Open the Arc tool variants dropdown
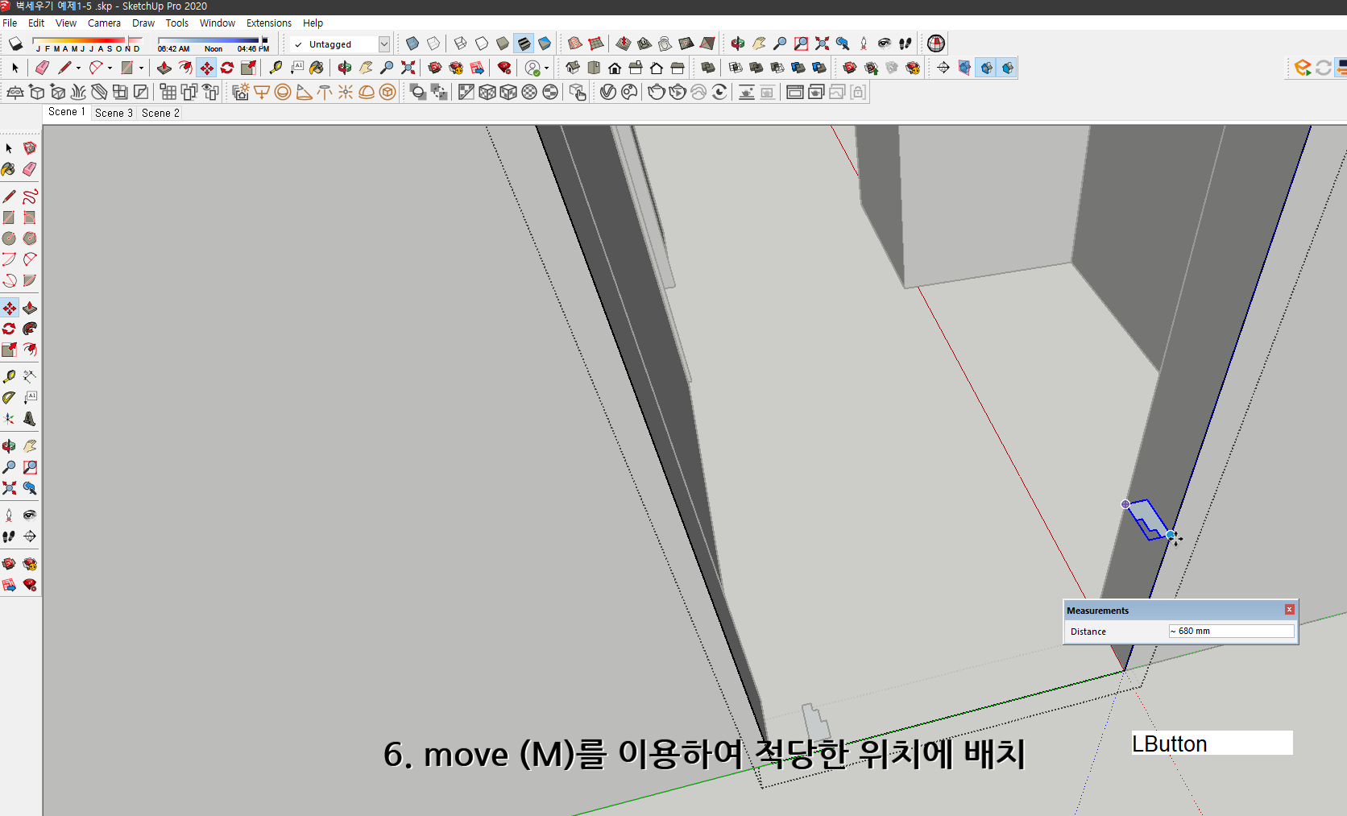Viewport: 1347px width, 816px height. pyautogui.click(x=110, y=68)
